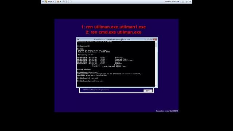This screenshot has width=233, height=131.
Task: Minimize the Administrator cmd.exe window
Action: [146, 39]
